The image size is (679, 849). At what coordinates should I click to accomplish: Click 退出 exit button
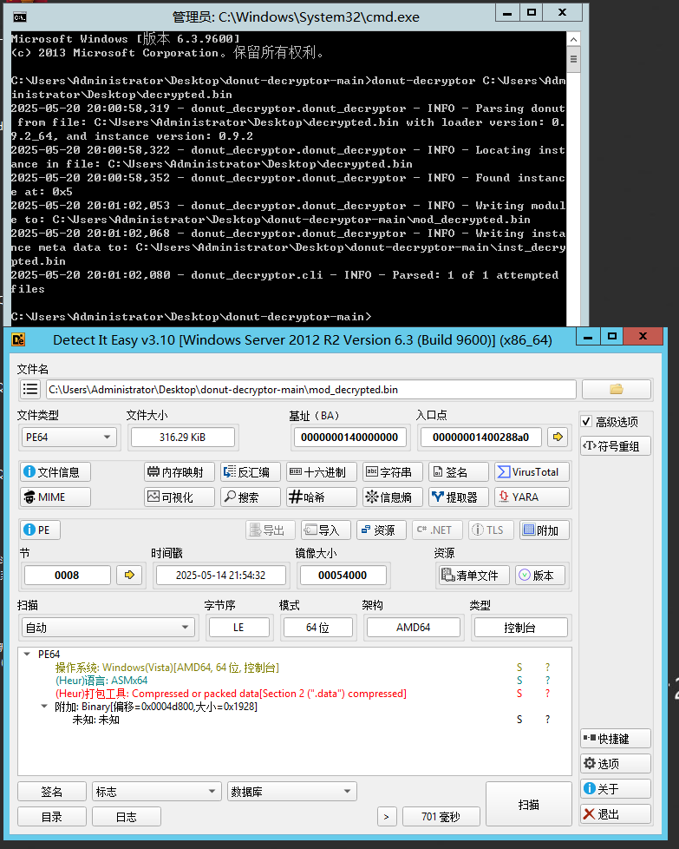tap(615, 813)
